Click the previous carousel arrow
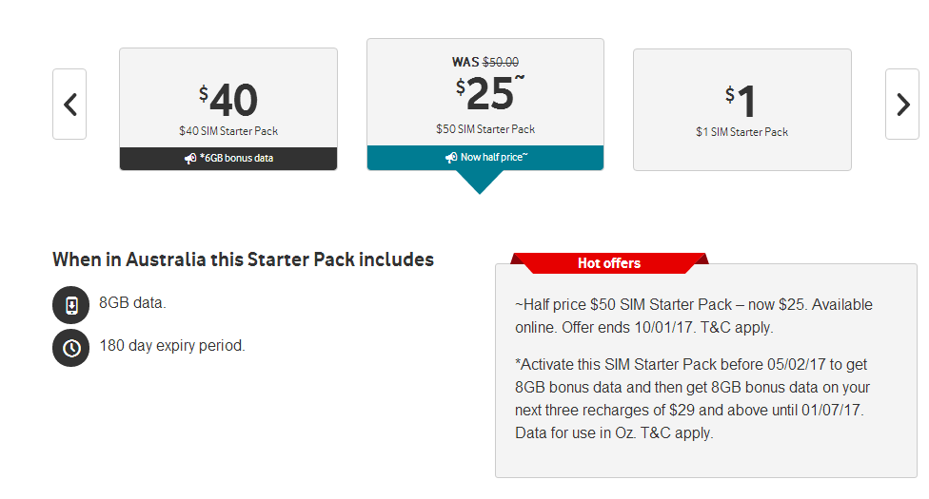929x499 pixels. (x=69, y=105)
